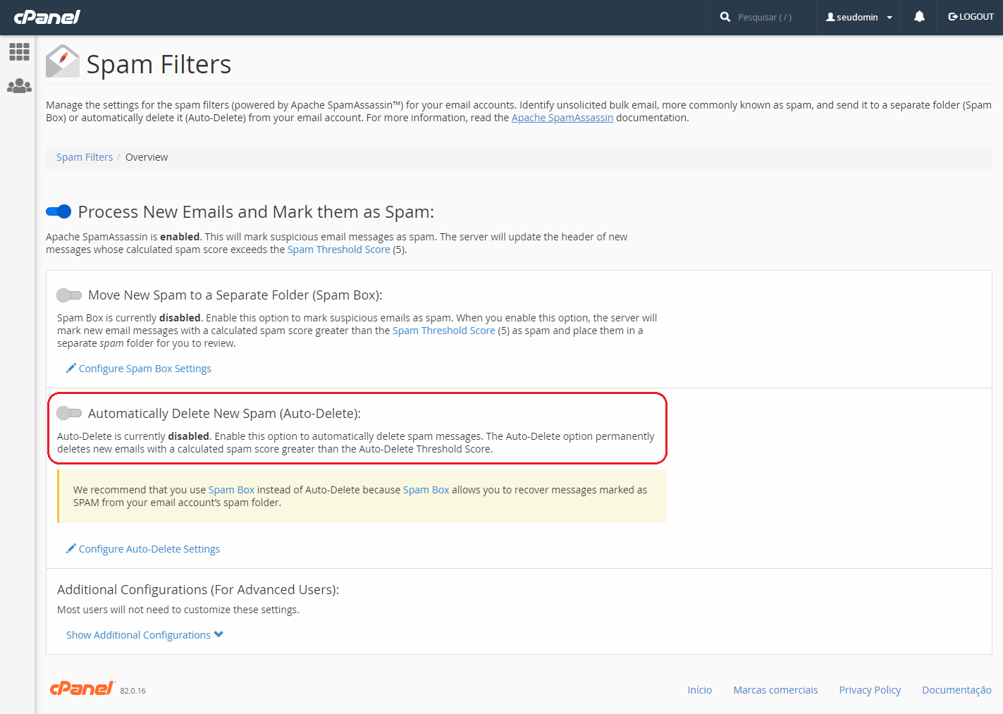The height and width of the screenshot is (714, 1003).
Task: Open Marcas comerciais footer link
Action: click(775, 690)
